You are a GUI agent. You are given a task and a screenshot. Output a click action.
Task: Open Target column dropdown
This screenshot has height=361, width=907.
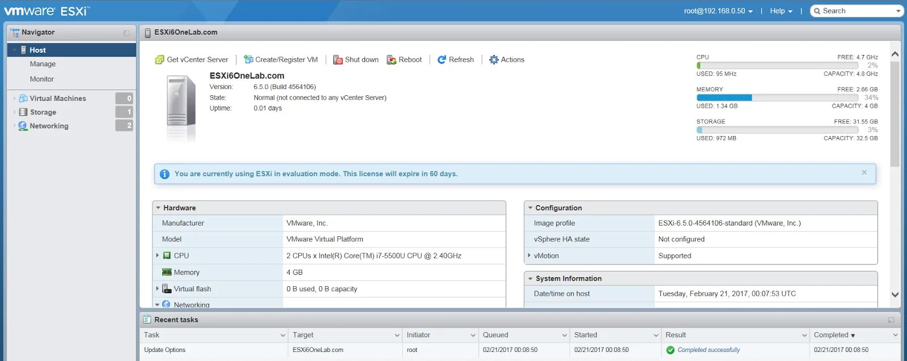click(397, 335)
